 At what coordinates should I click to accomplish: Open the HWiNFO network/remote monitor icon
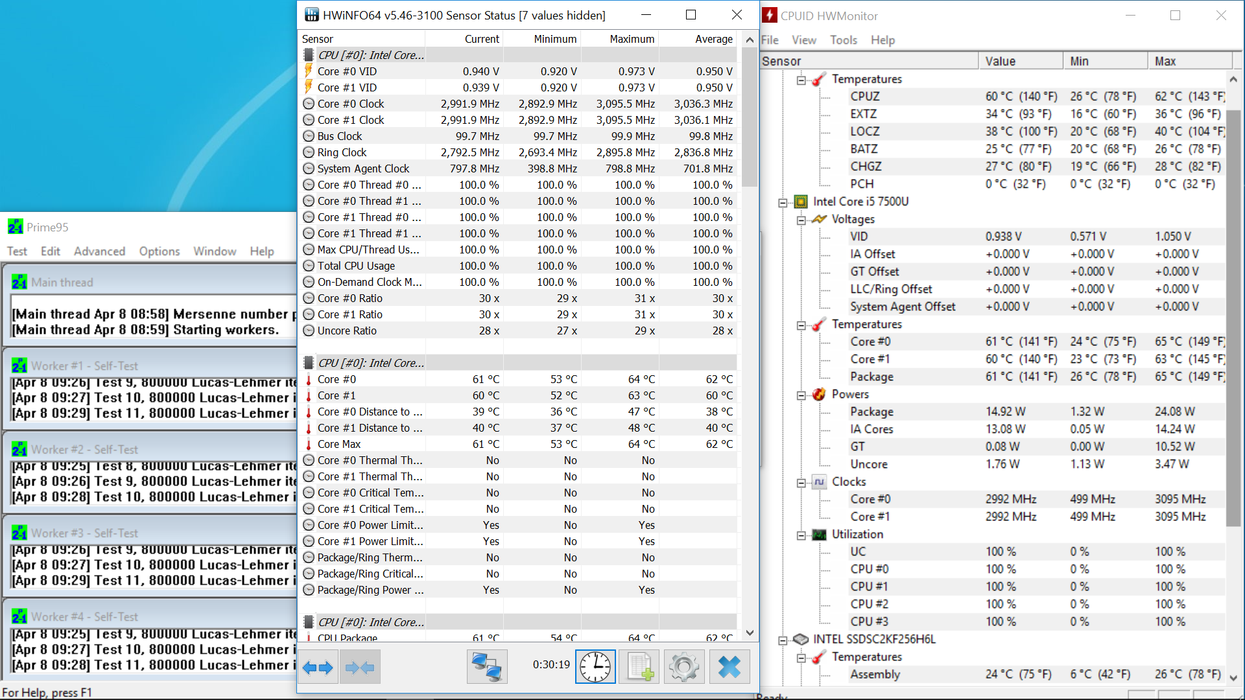487,667
